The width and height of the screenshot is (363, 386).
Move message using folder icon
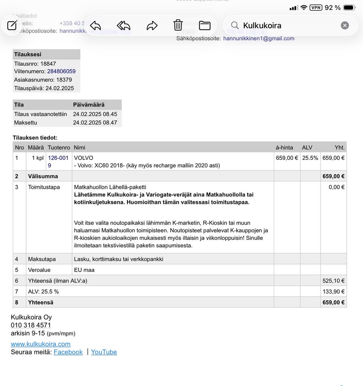pyautogui.click(x=205, y=25)
